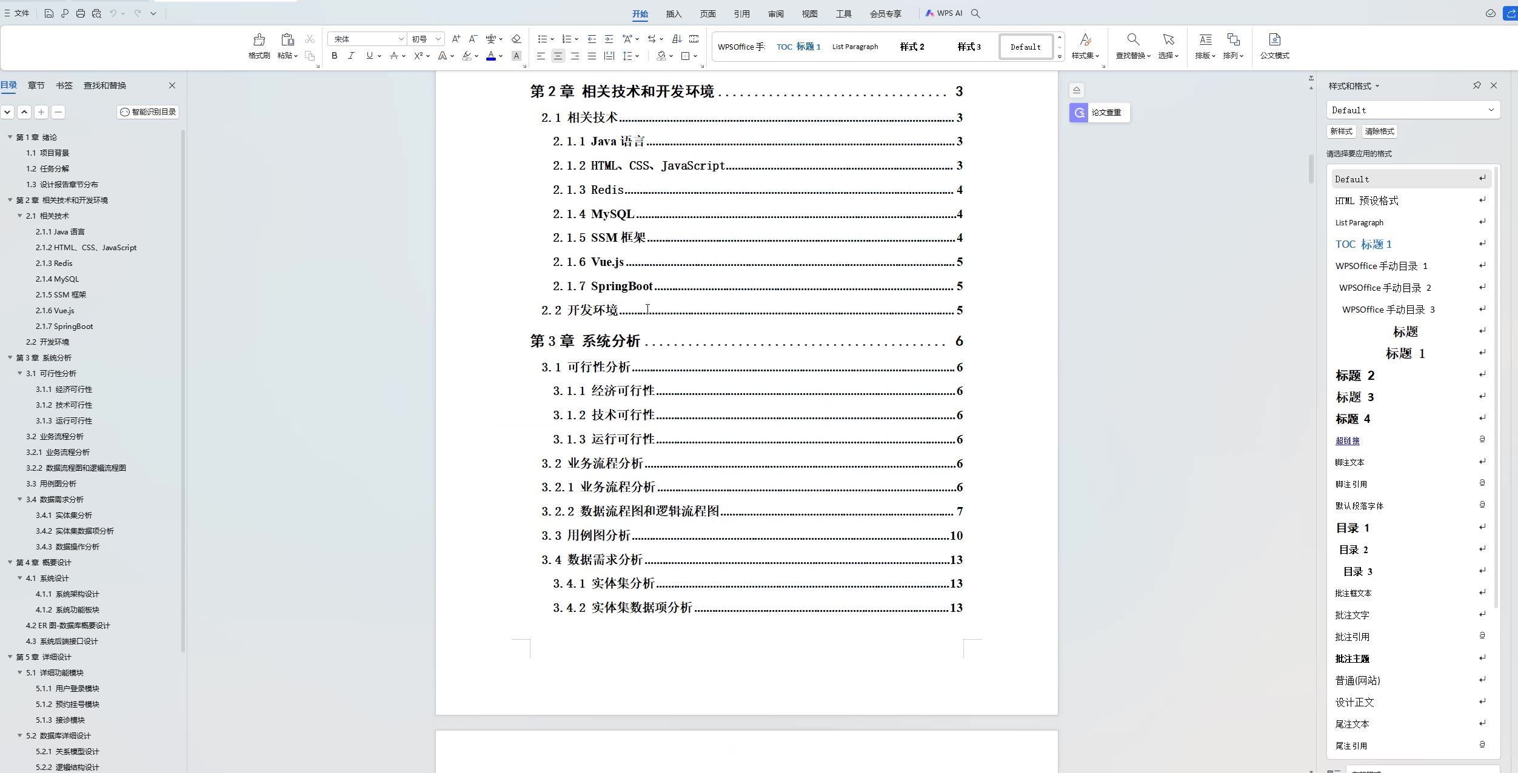The image size is (1518, 773).
Task: Click the font color A with blue bar
Action: point(491,56)
